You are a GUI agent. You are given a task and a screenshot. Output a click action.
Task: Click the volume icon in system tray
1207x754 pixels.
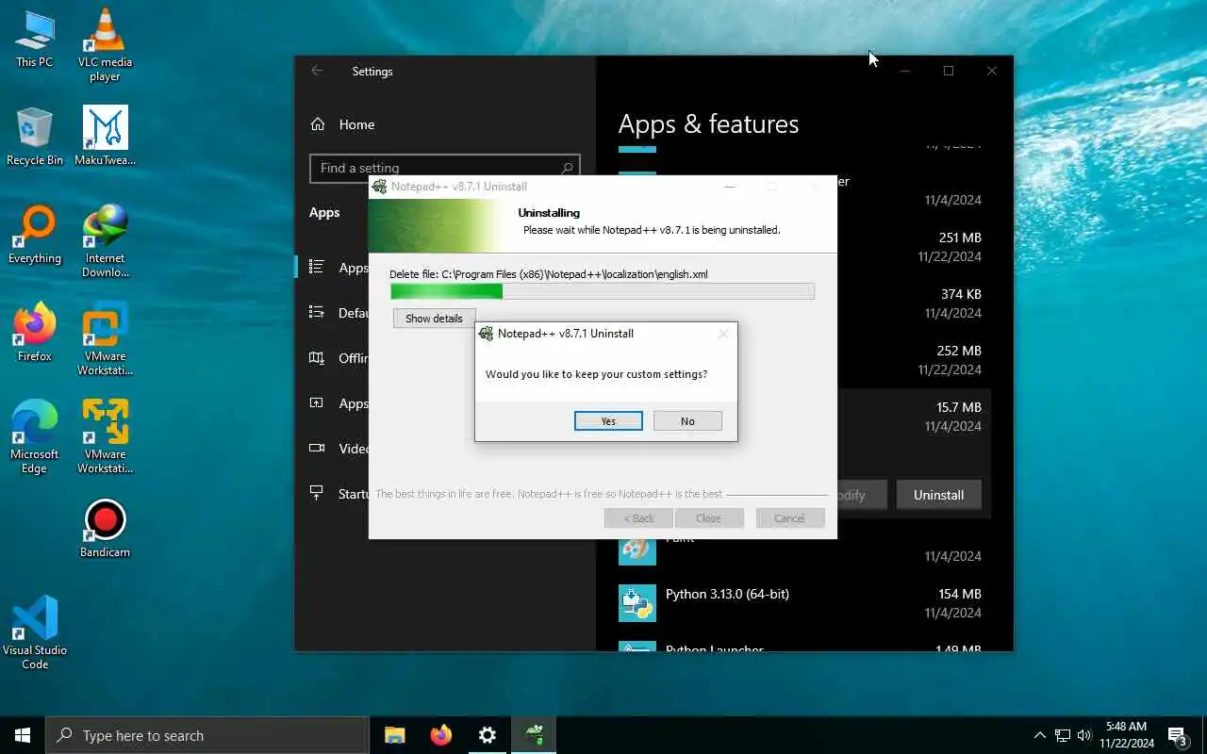[x=1084, y=735]
